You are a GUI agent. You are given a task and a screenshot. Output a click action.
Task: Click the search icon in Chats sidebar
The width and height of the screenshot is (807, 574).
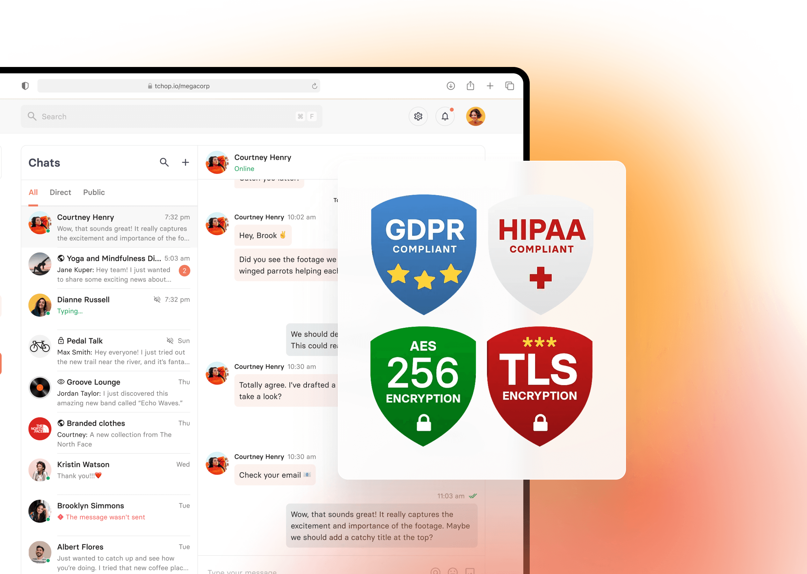click(x=163, y=162)
